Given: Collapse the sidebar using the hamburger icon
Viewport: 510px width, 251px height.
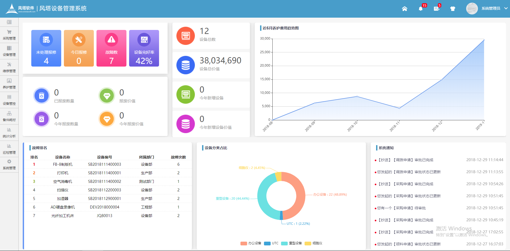Looking at the screenshot, I should pos(9,22).
